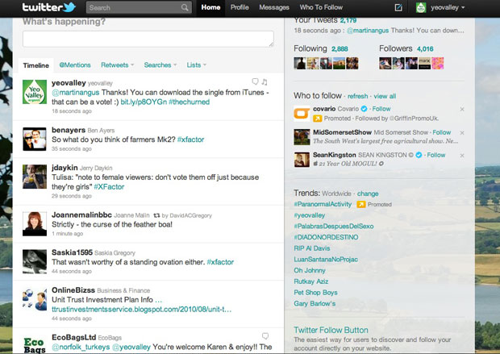This screenshot has width=500, height=354.
Task: Open MidSomersetShow avatar in Who to follow
Action: [x=302, y=137]
